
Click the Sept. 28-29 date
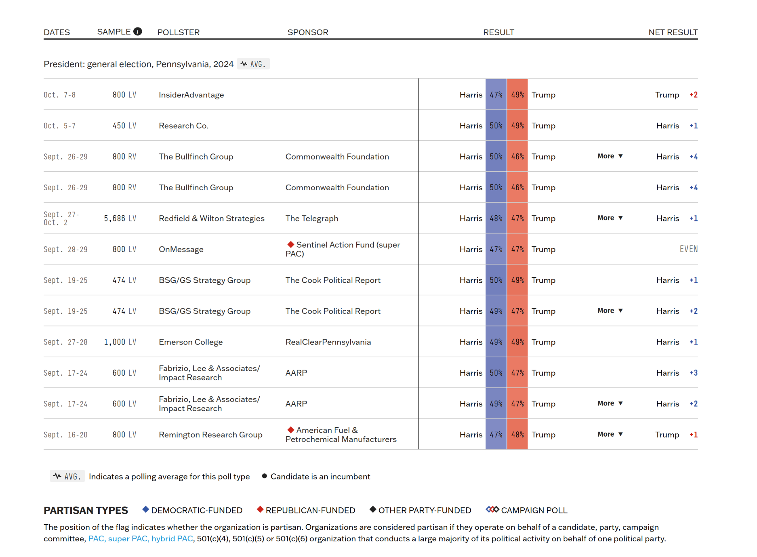[x=65, y=250]
